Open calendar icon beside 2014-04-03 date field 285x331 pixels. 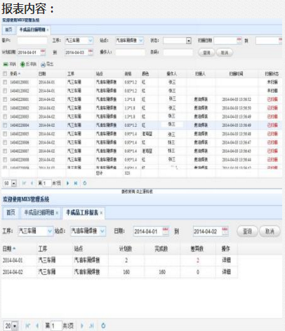pos(91,52)
